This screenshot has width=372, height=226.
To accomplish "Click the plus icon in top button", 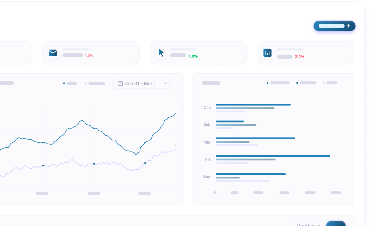I will (348, 26).
